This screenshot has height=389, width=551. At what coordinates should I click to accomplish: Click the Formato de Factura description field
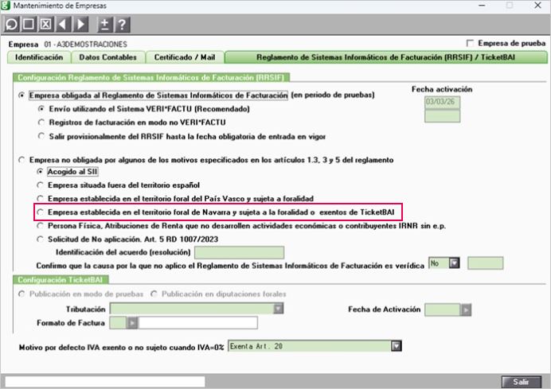coord(197,323)
